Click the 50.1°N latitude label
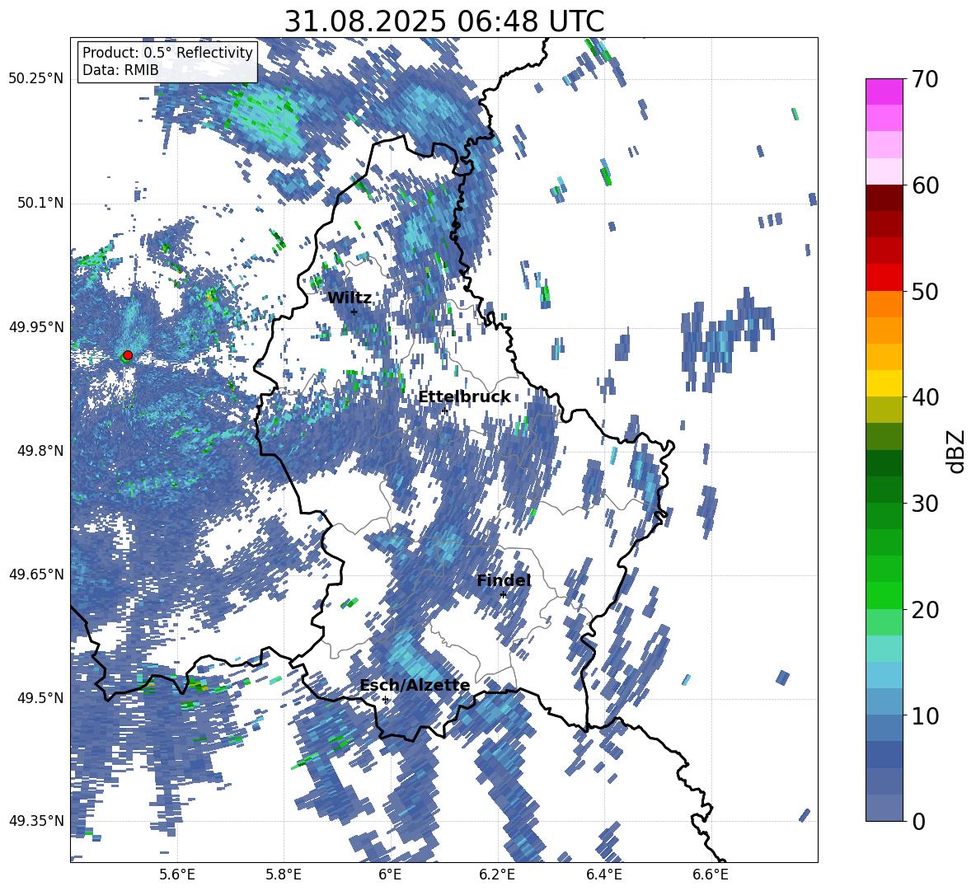Image resolution: width=976 pixels, height=891 pixels. (x=40, y=203)
